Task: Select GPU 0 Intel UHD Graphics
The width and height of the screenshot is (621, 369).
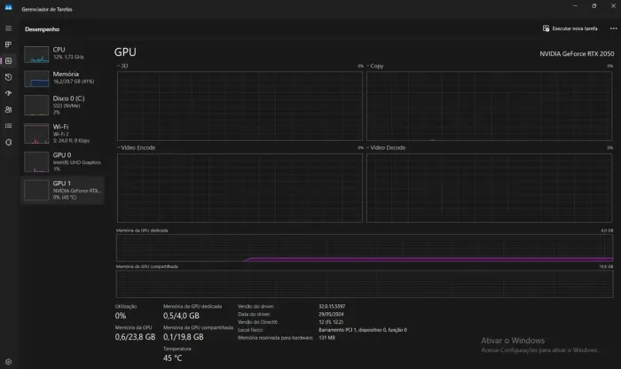Action: click(62, 161)
